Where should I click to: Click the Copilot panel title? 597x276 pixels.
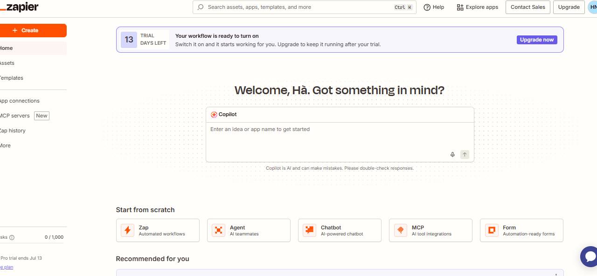tap(228, 115)
